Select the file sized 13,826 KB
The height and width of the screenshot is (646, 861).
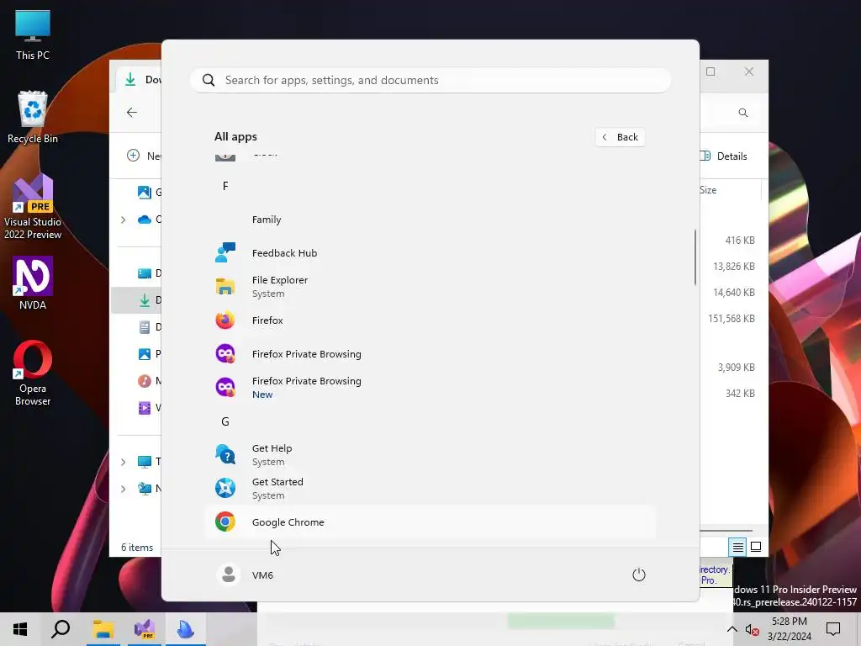(x=733, y=267)
